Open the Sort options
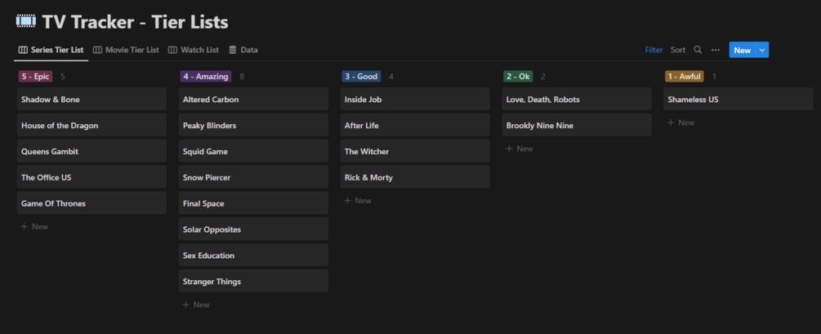This screenshot has width=821, height=334. coord(678,50)
